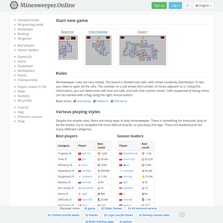Open player Hao1501 profile
Image resolution: width=223 pixels, height=223 pixels.
point(87,200)
